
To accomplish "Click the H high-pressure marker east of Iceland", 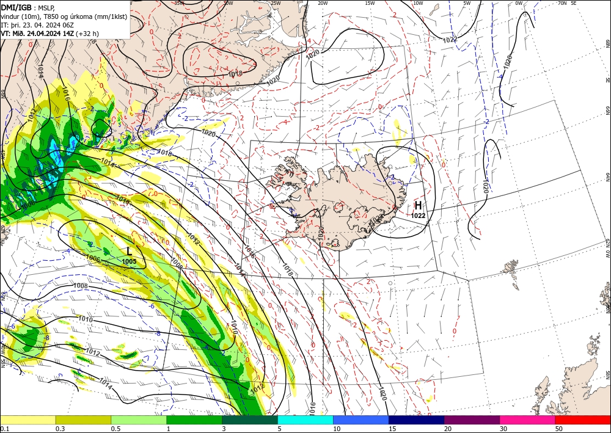I will click(x=418, y=206).
